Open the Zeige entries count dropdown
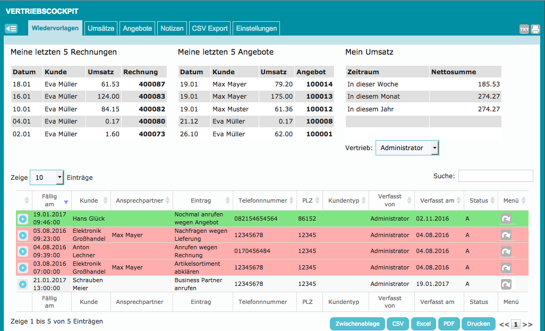Screen dimensions: 545x331 pyautogui.click(x=47, y=178)
